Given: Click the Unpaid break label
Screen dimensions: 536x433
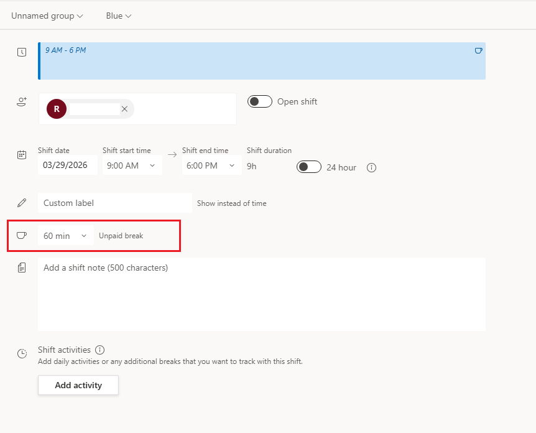Looking at the screenshot, I should (121, 236).
